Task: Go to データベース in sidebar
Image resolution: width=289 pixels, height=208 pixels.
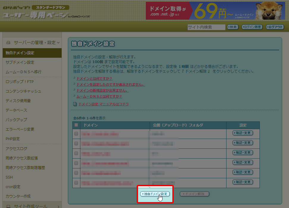Action: [x=16, y=110]
